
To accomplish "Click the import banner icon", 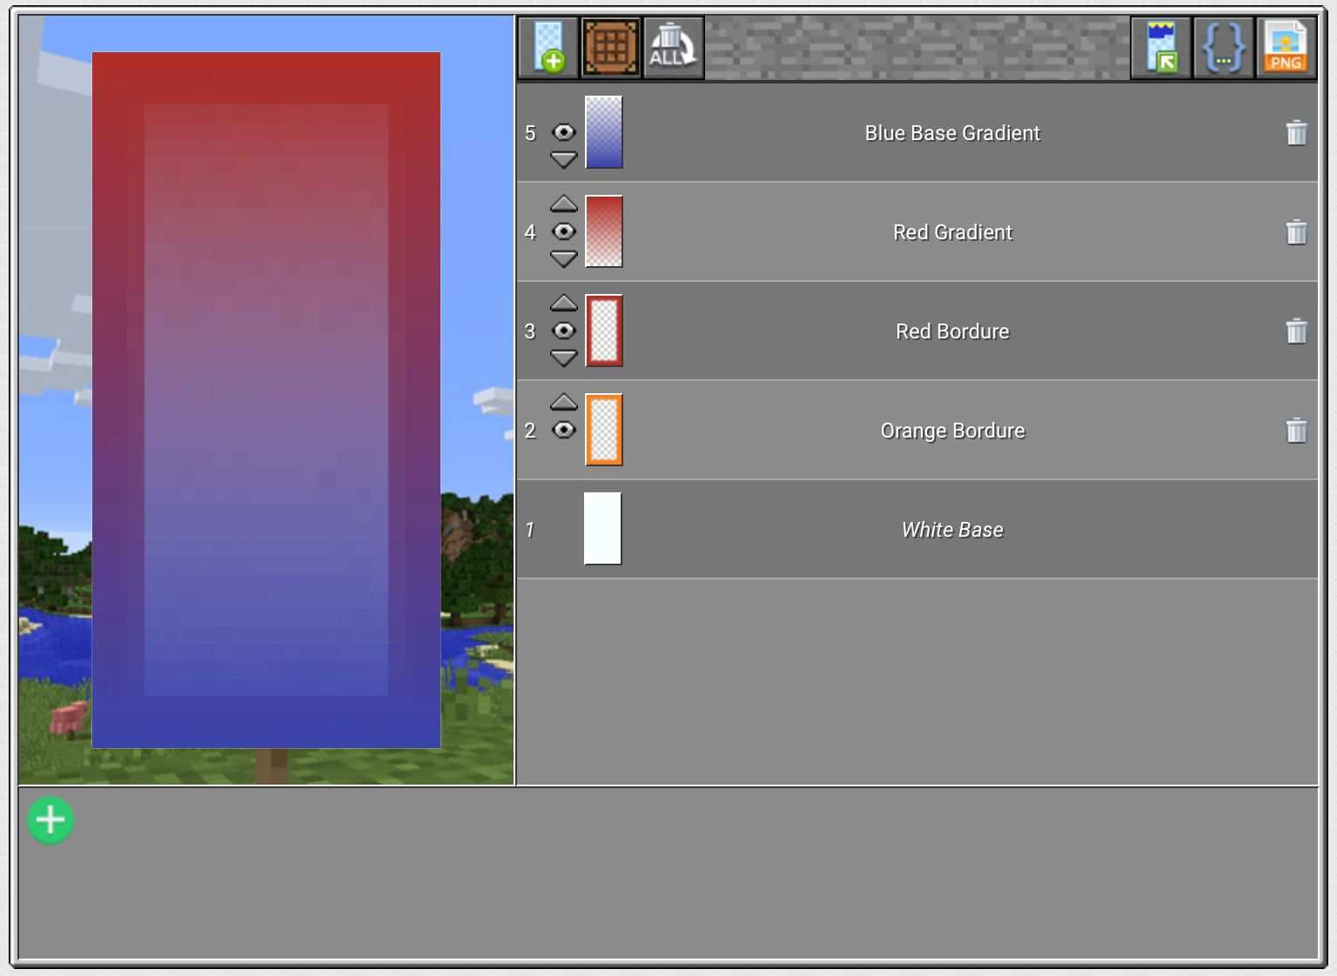I will (x=1161, y=47).
